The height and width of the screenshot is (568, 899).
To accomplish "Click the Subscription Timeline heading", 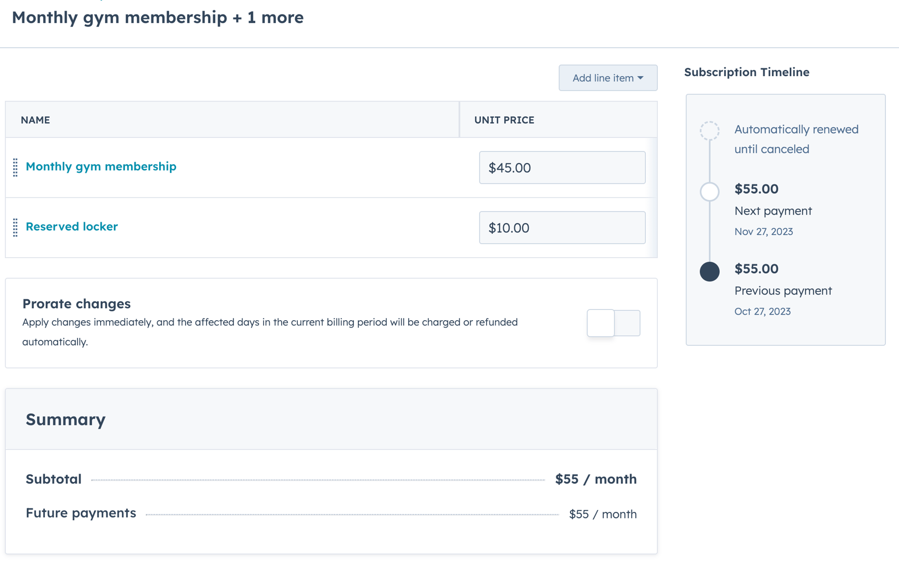I will (746, 72).
